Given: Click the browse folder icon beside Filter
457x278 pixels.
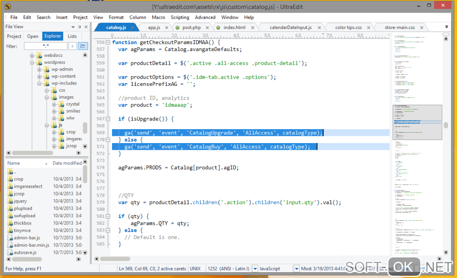Looking at the screenshot, I should [83, 46].
